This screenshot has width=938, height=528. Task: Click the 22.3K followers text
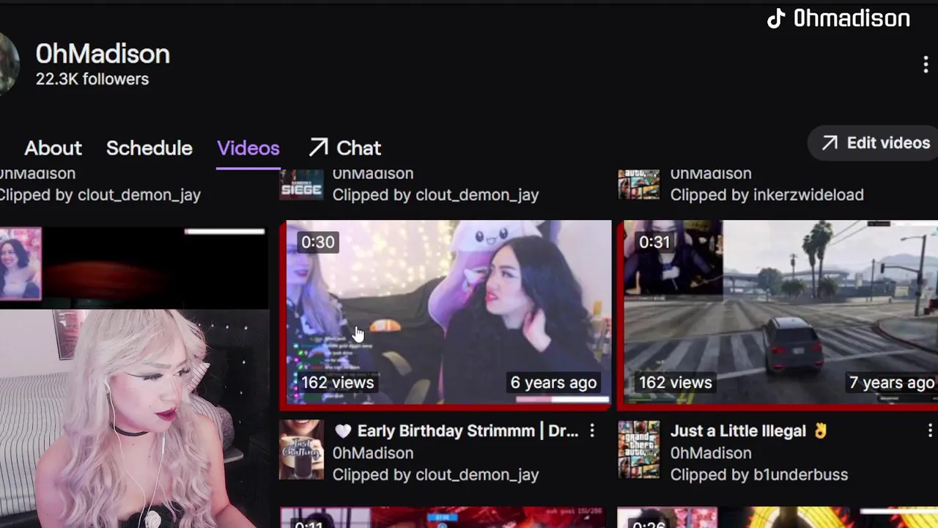[92, 79]
